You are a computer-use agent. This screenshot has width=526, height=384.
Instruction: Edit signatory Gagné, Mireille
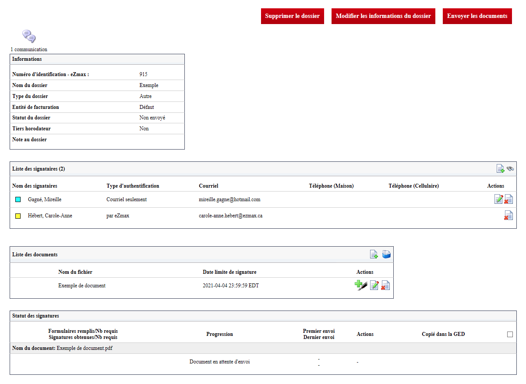(498, 199)
